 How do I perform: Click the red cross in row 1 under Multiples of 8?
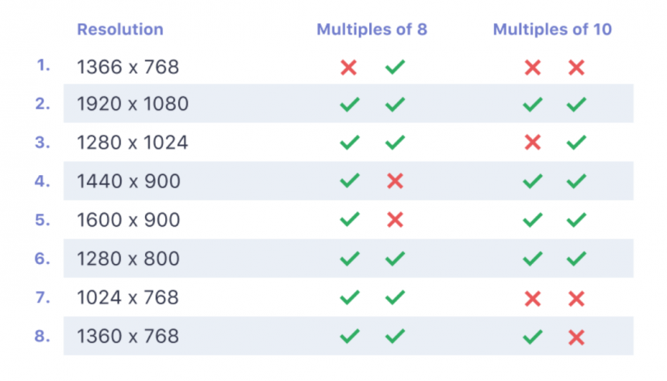[x=349, y=67]
